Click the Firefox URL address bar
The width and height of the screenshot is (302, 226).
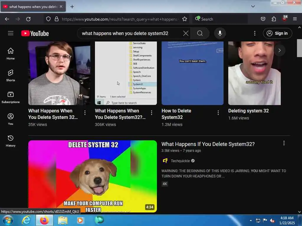coord(119,19)
